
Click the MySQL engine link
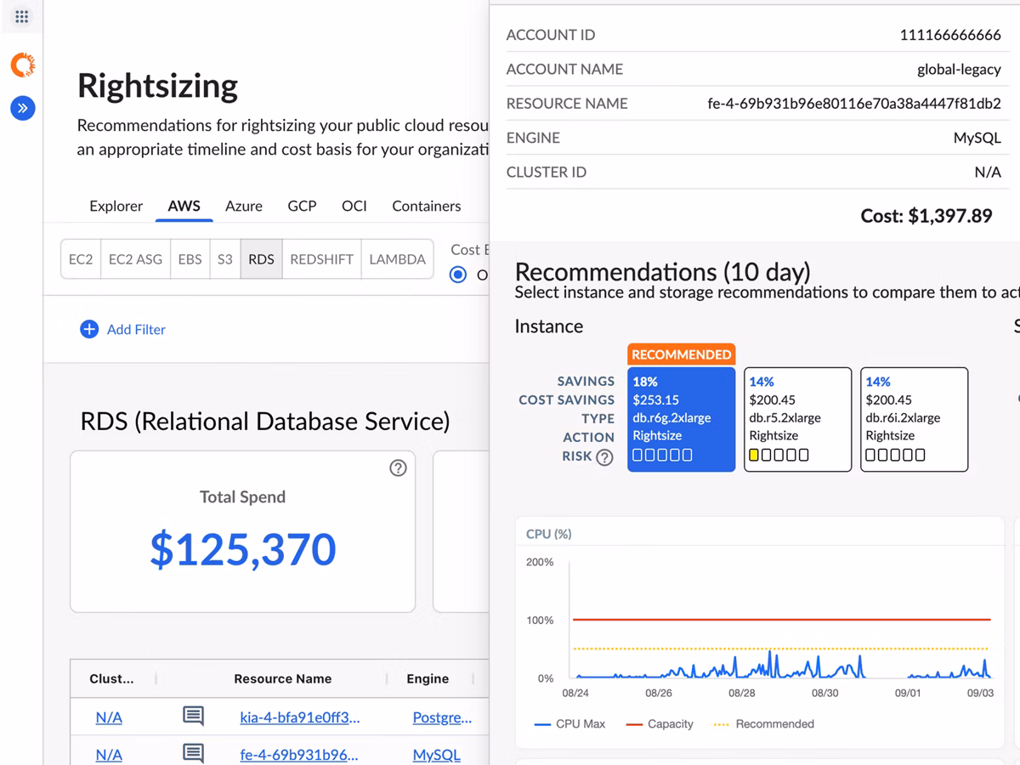pyautogui.click(x=436, y=755)
